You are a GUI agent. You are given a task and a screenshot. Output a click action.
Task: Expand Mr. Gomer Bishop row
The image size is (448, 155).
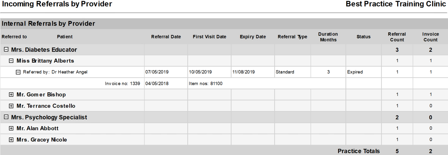click(11, 95)
